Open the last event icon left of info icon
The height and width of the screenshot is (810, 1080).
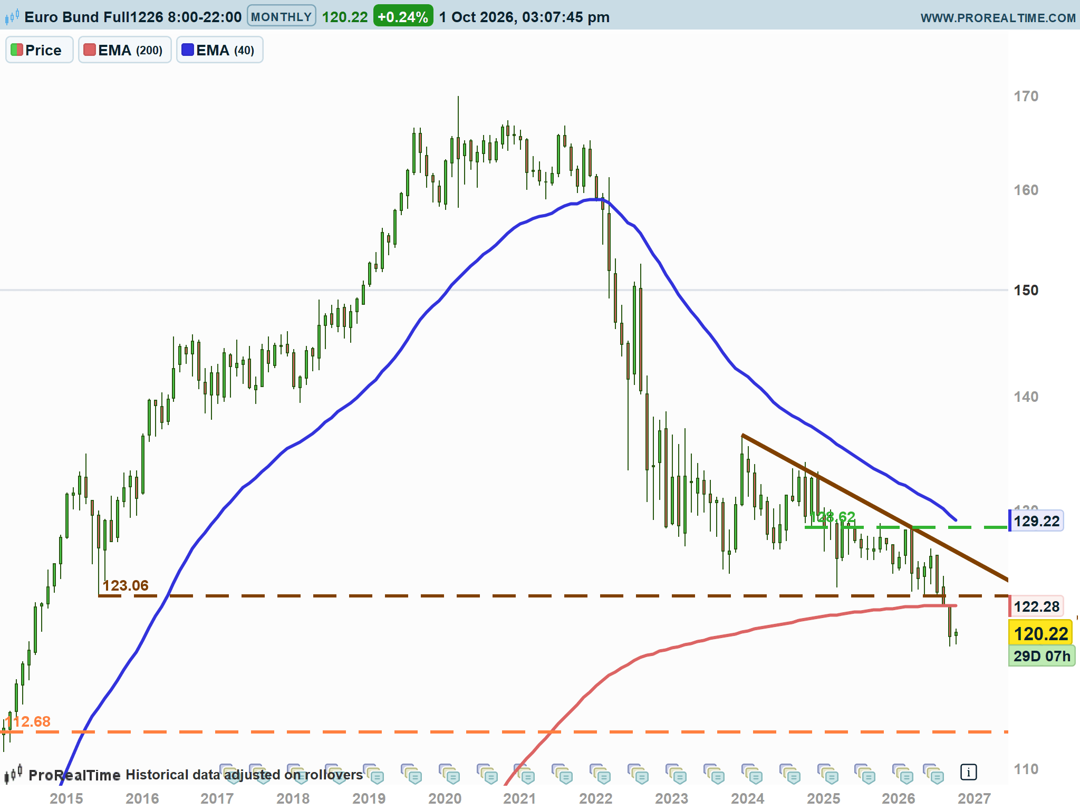tap(933, 773)
